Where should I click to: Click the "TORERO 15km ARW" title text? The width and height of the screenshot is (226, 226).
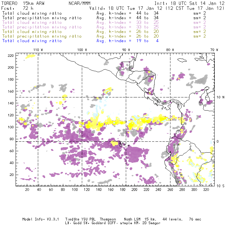23,3
